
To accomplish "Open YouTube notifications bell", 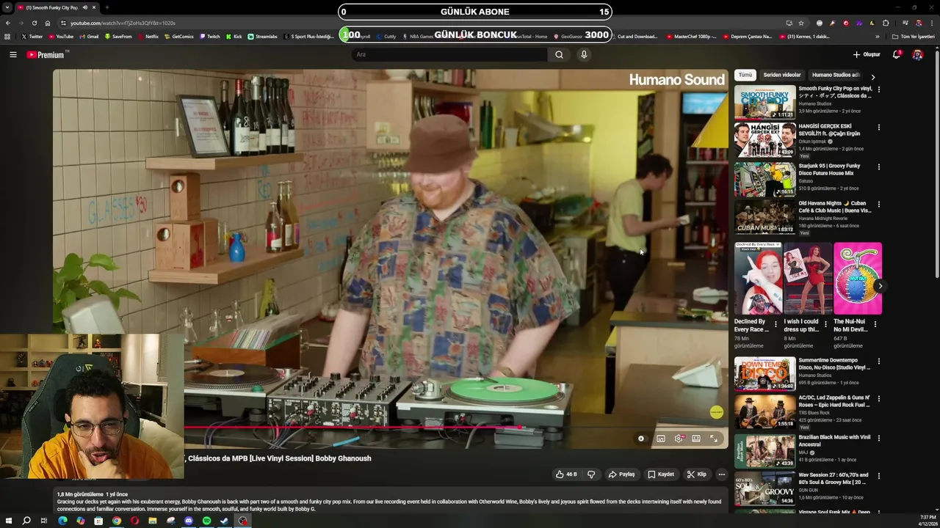I will click(x=897, y=54).
